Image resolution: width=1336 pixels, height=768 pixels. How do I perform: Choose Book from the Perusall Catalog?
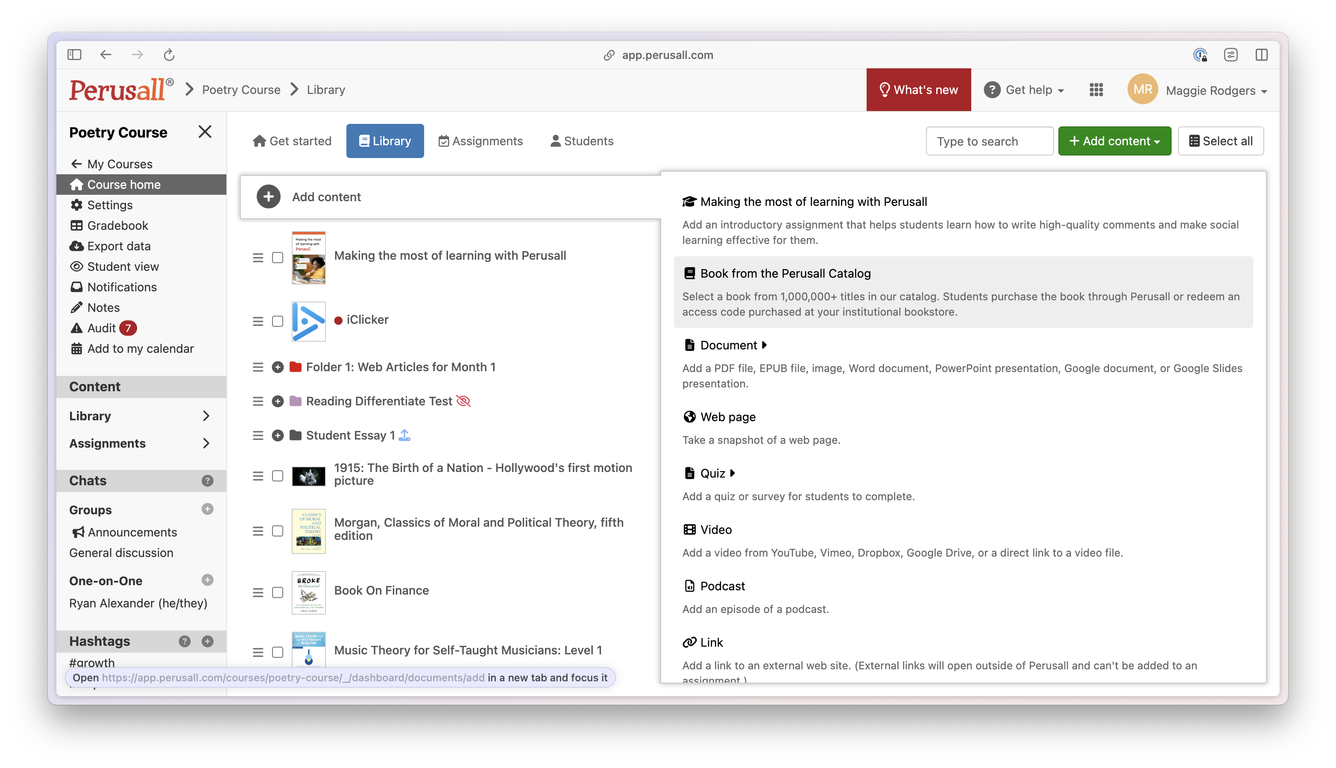point(963,292)
